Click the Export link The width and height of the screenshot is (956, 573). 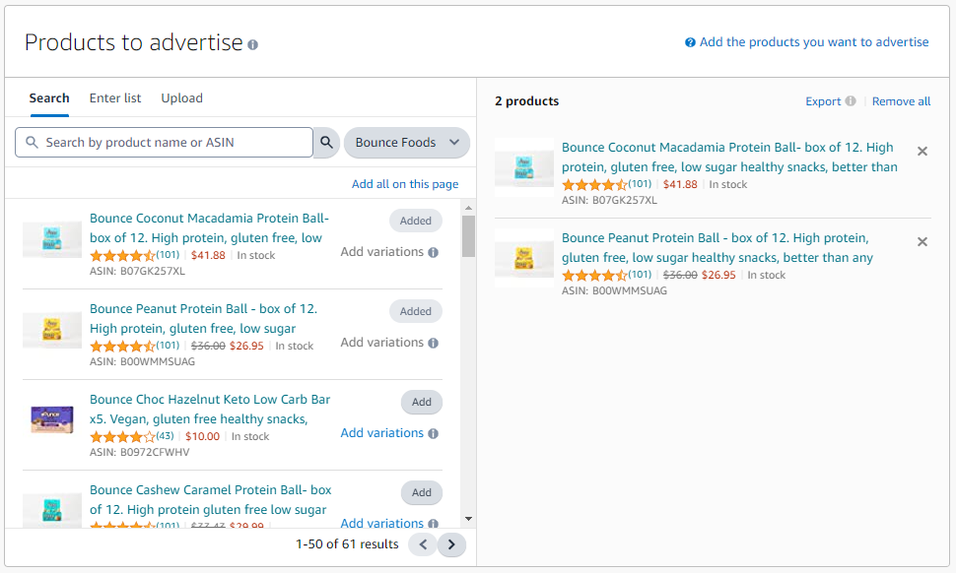coord(823,101)
